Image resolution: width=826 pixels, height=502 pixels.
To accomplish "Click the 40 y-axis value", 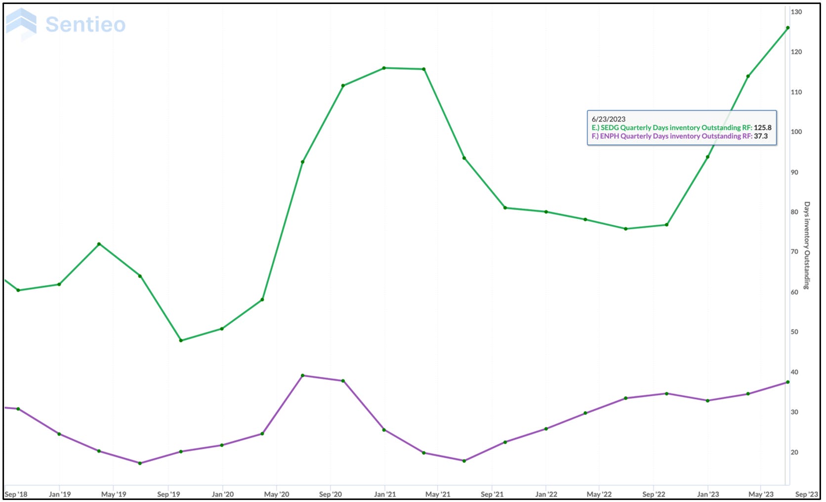I will coord(794,372).
